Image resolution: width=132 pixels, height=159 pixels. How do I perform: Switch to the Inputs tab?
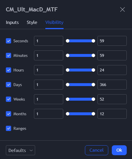coord(12,22)
